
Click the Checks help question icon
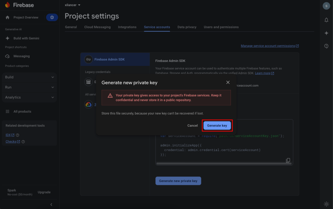pyautogui.click(x=23, y=142)
